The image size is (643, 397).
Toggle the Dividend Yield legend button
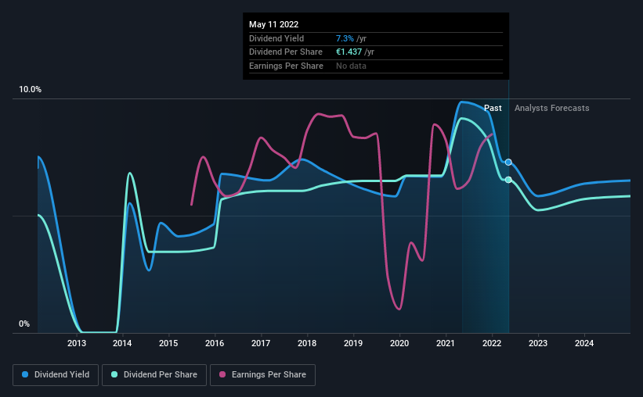56,375
